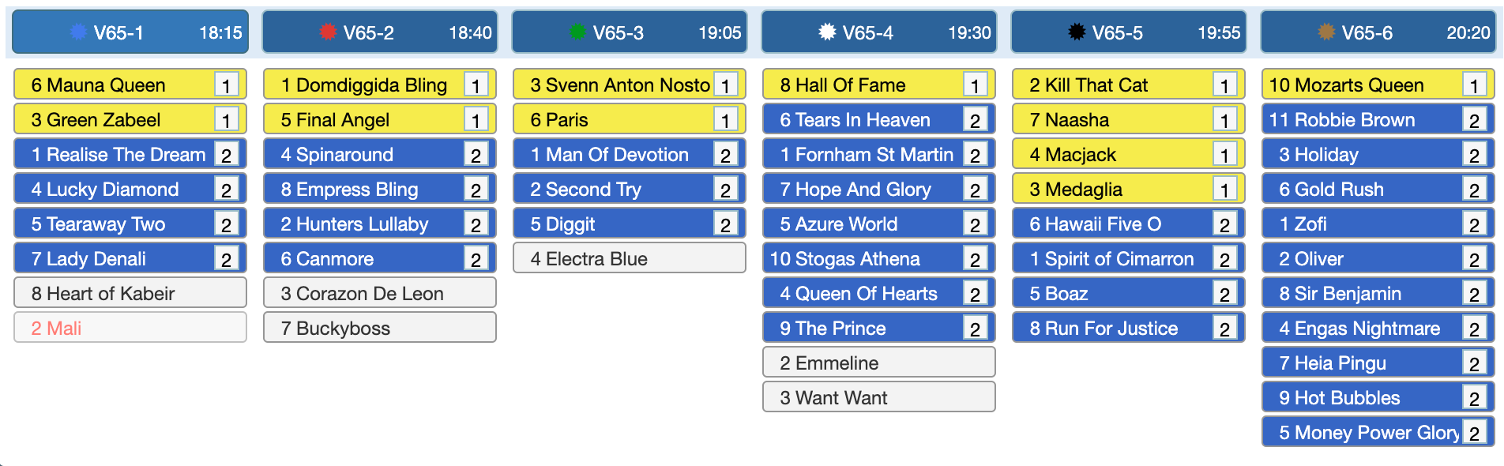Click the brown star icon of V65-6

[x=1326, y=32]
